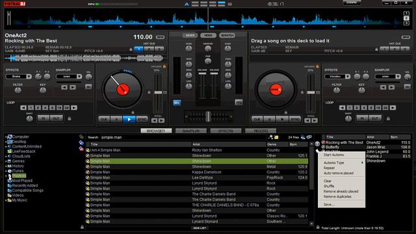
Task: Expand the Desktop tree node
Action: pos(6,142)
